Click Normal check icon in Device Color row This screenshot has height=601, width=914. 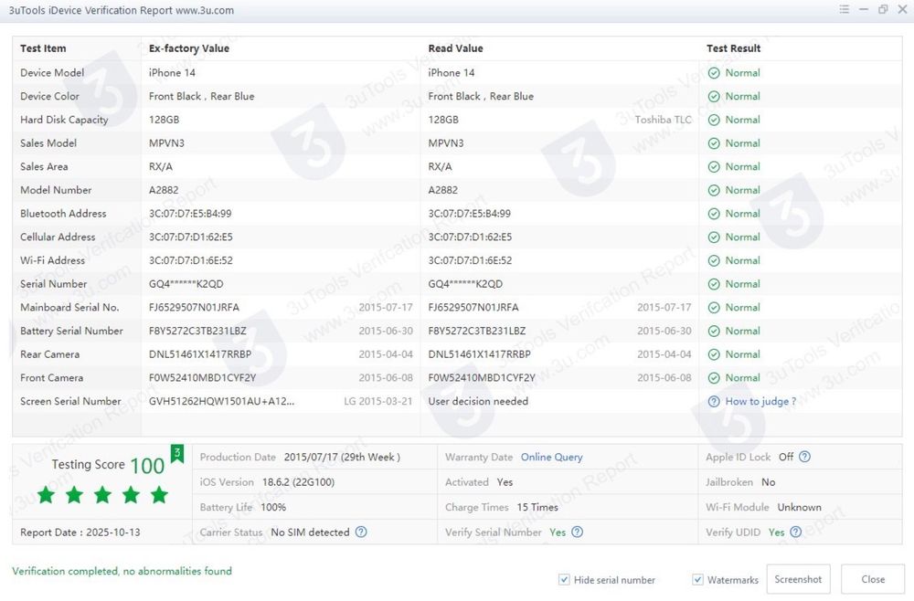714,96
